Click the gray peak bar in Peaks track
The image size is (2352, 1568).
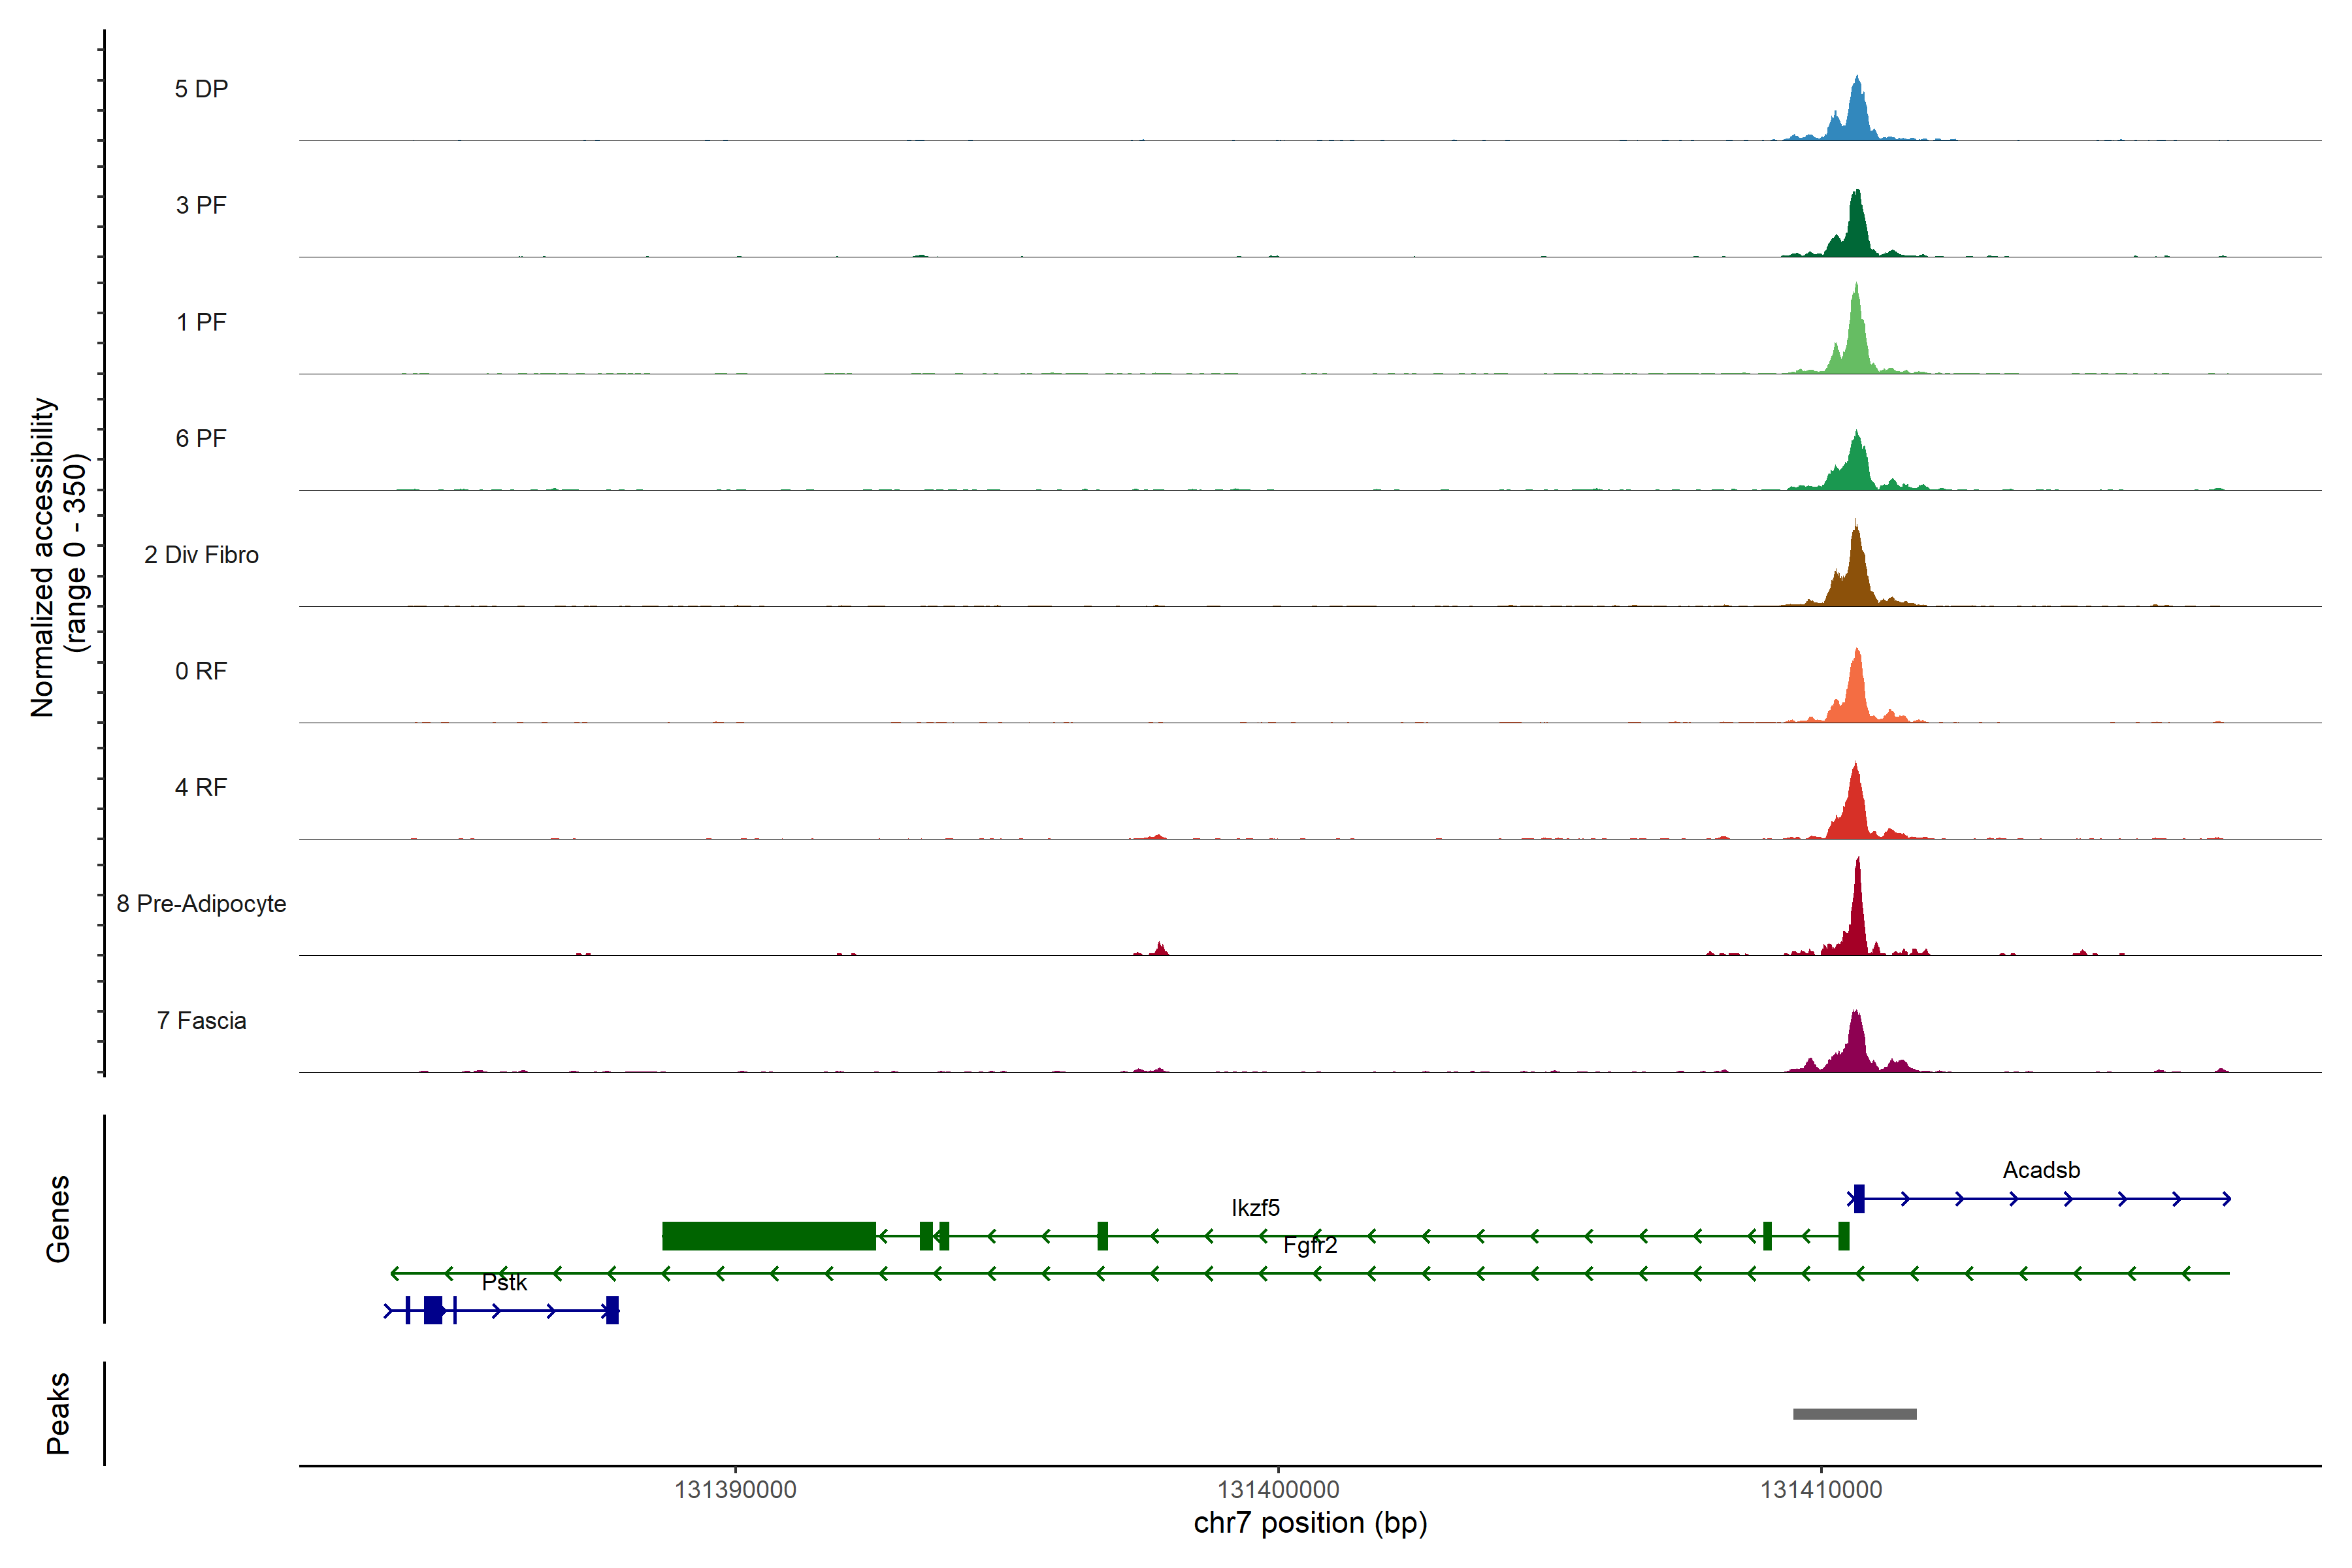1855,1414
